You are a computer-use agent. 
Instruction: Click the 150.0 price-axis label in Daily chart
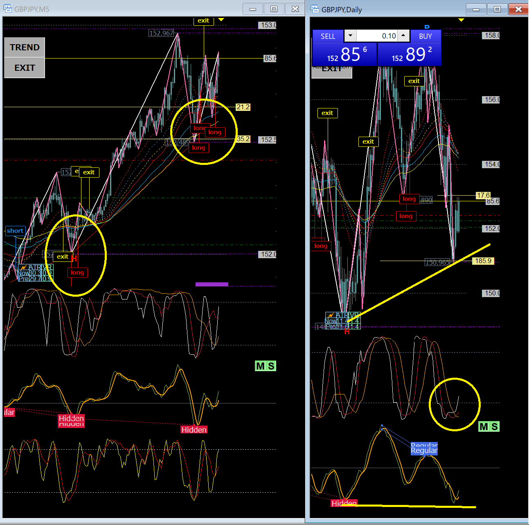[491, 293]
